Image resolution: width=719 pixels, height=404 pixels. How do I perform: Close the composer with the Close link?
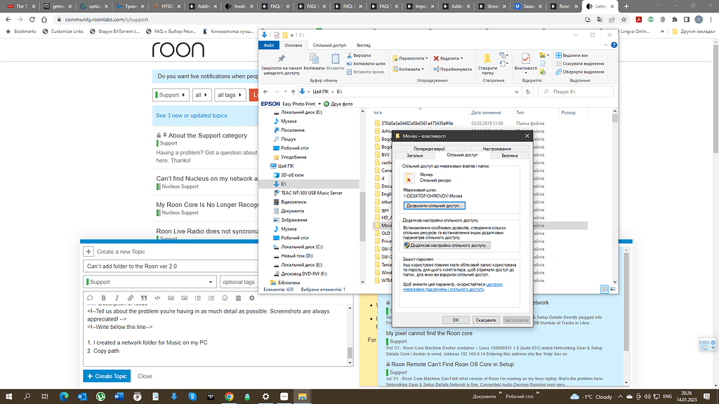pos(145,376)
